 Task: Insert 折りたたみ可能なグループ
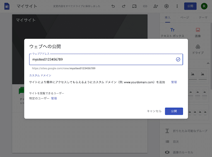[186, 131]
